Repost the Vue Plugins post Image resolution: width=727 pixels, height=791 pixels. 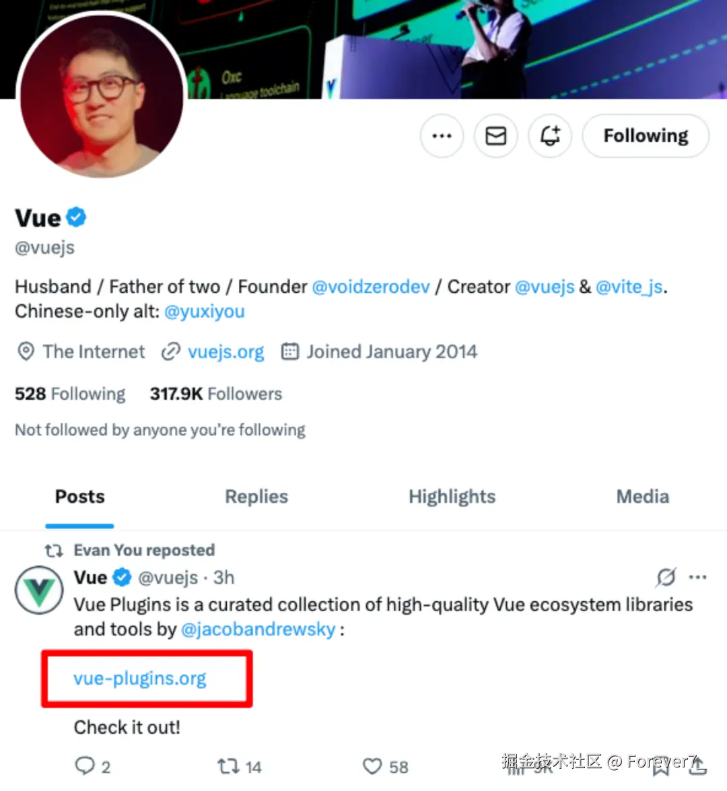point(228,766)
